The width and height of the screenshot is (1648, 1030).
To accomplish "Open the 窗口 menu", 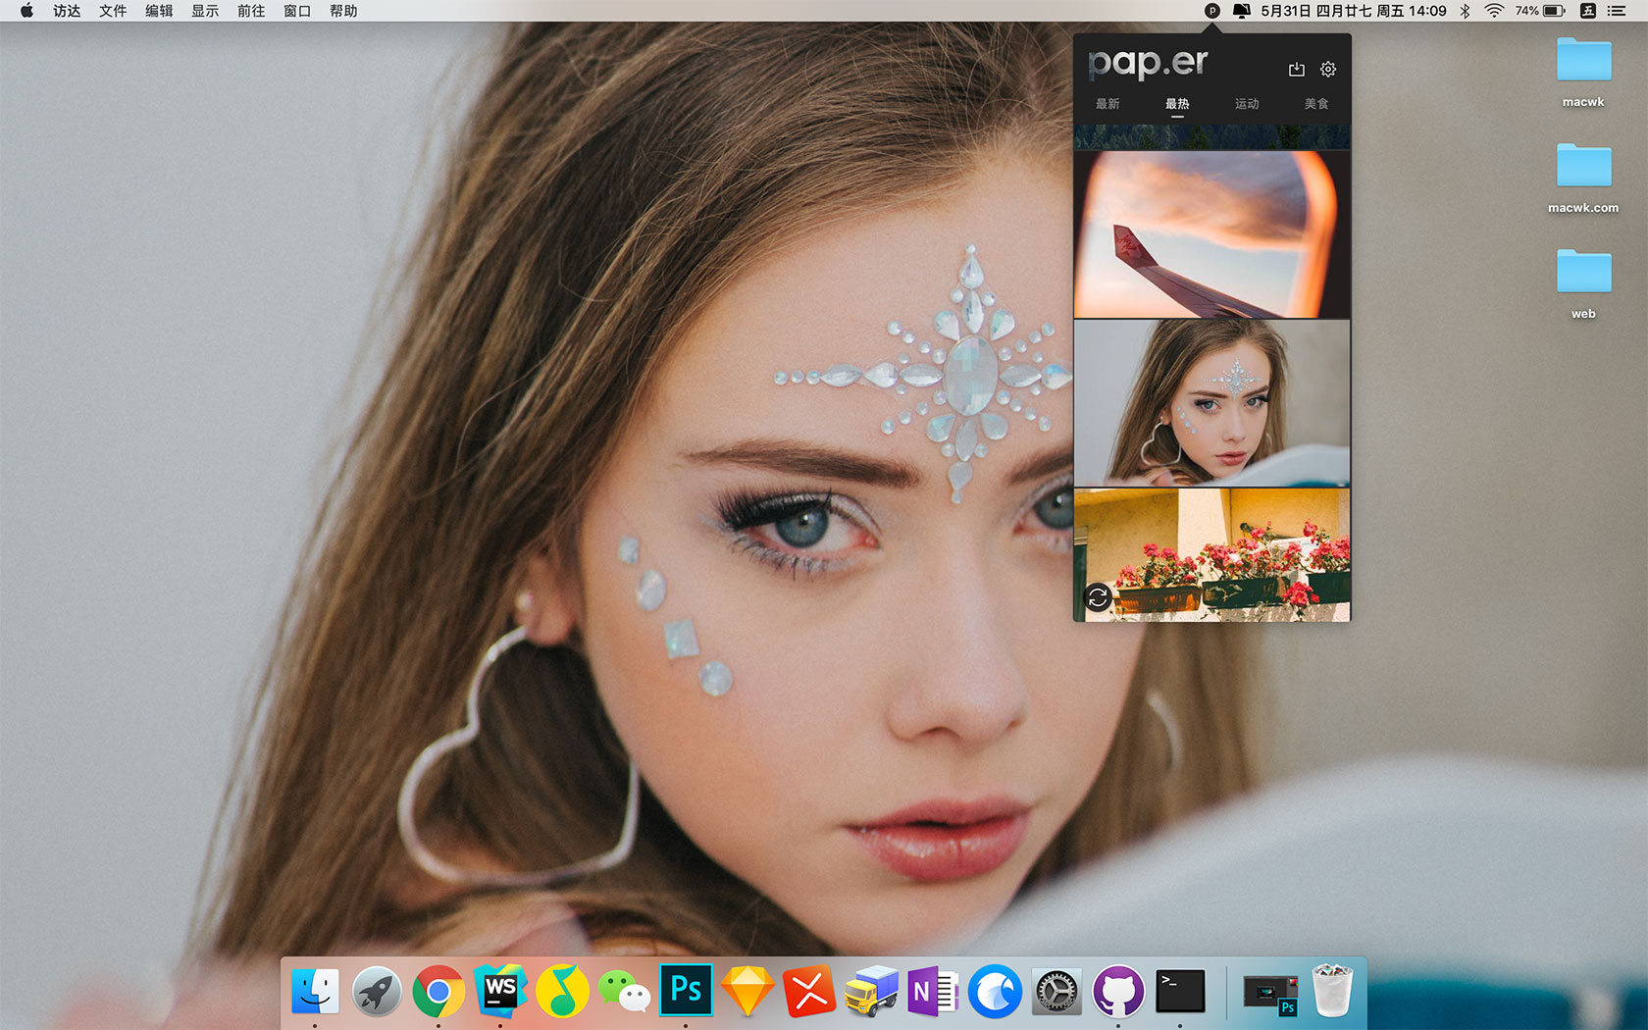I will click(297, 11).
